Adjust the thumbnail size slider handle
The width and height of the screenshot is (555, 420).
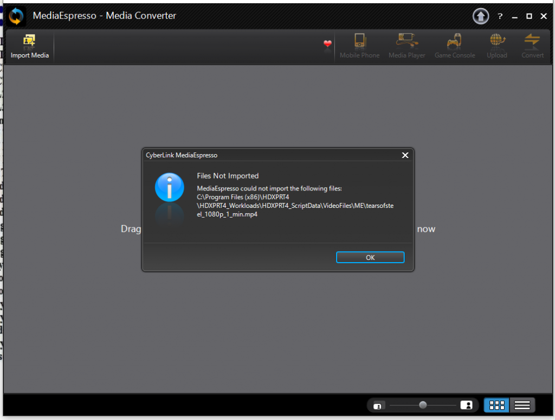pyautogui.click(x=423, y=405)
